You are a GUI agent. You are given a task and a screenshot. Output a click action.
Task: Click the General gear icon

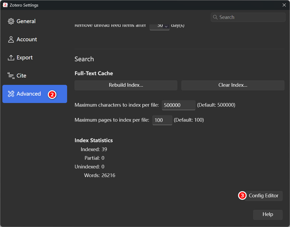11,21
